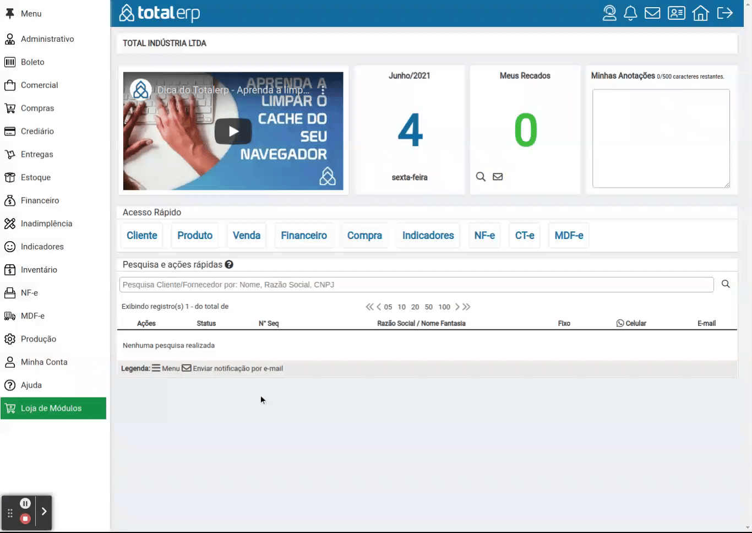
Task: Open the Financeiro quick access button
Action: pos(304,236)
